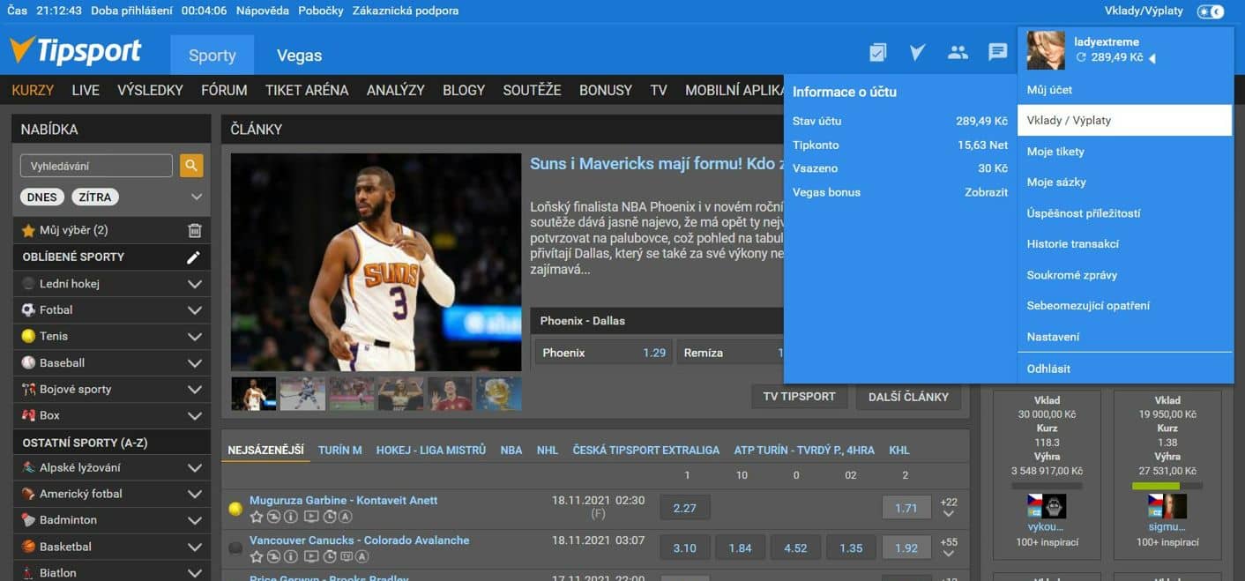Image resolution: width=1245 pixels, height=581 pixels.
Task: Switch to the Vegas tab
Action: (x=299, y=56)
